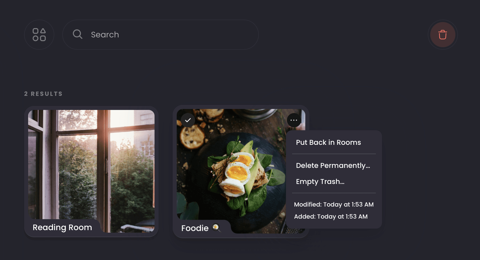Click the magnifying glass search icon
The width and height of the screenshot is (480, 260).
point(77,34)
